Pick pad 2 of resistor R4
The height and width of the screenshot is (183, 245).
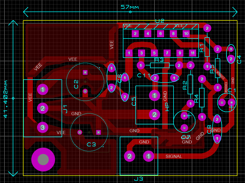click(202, 79)
